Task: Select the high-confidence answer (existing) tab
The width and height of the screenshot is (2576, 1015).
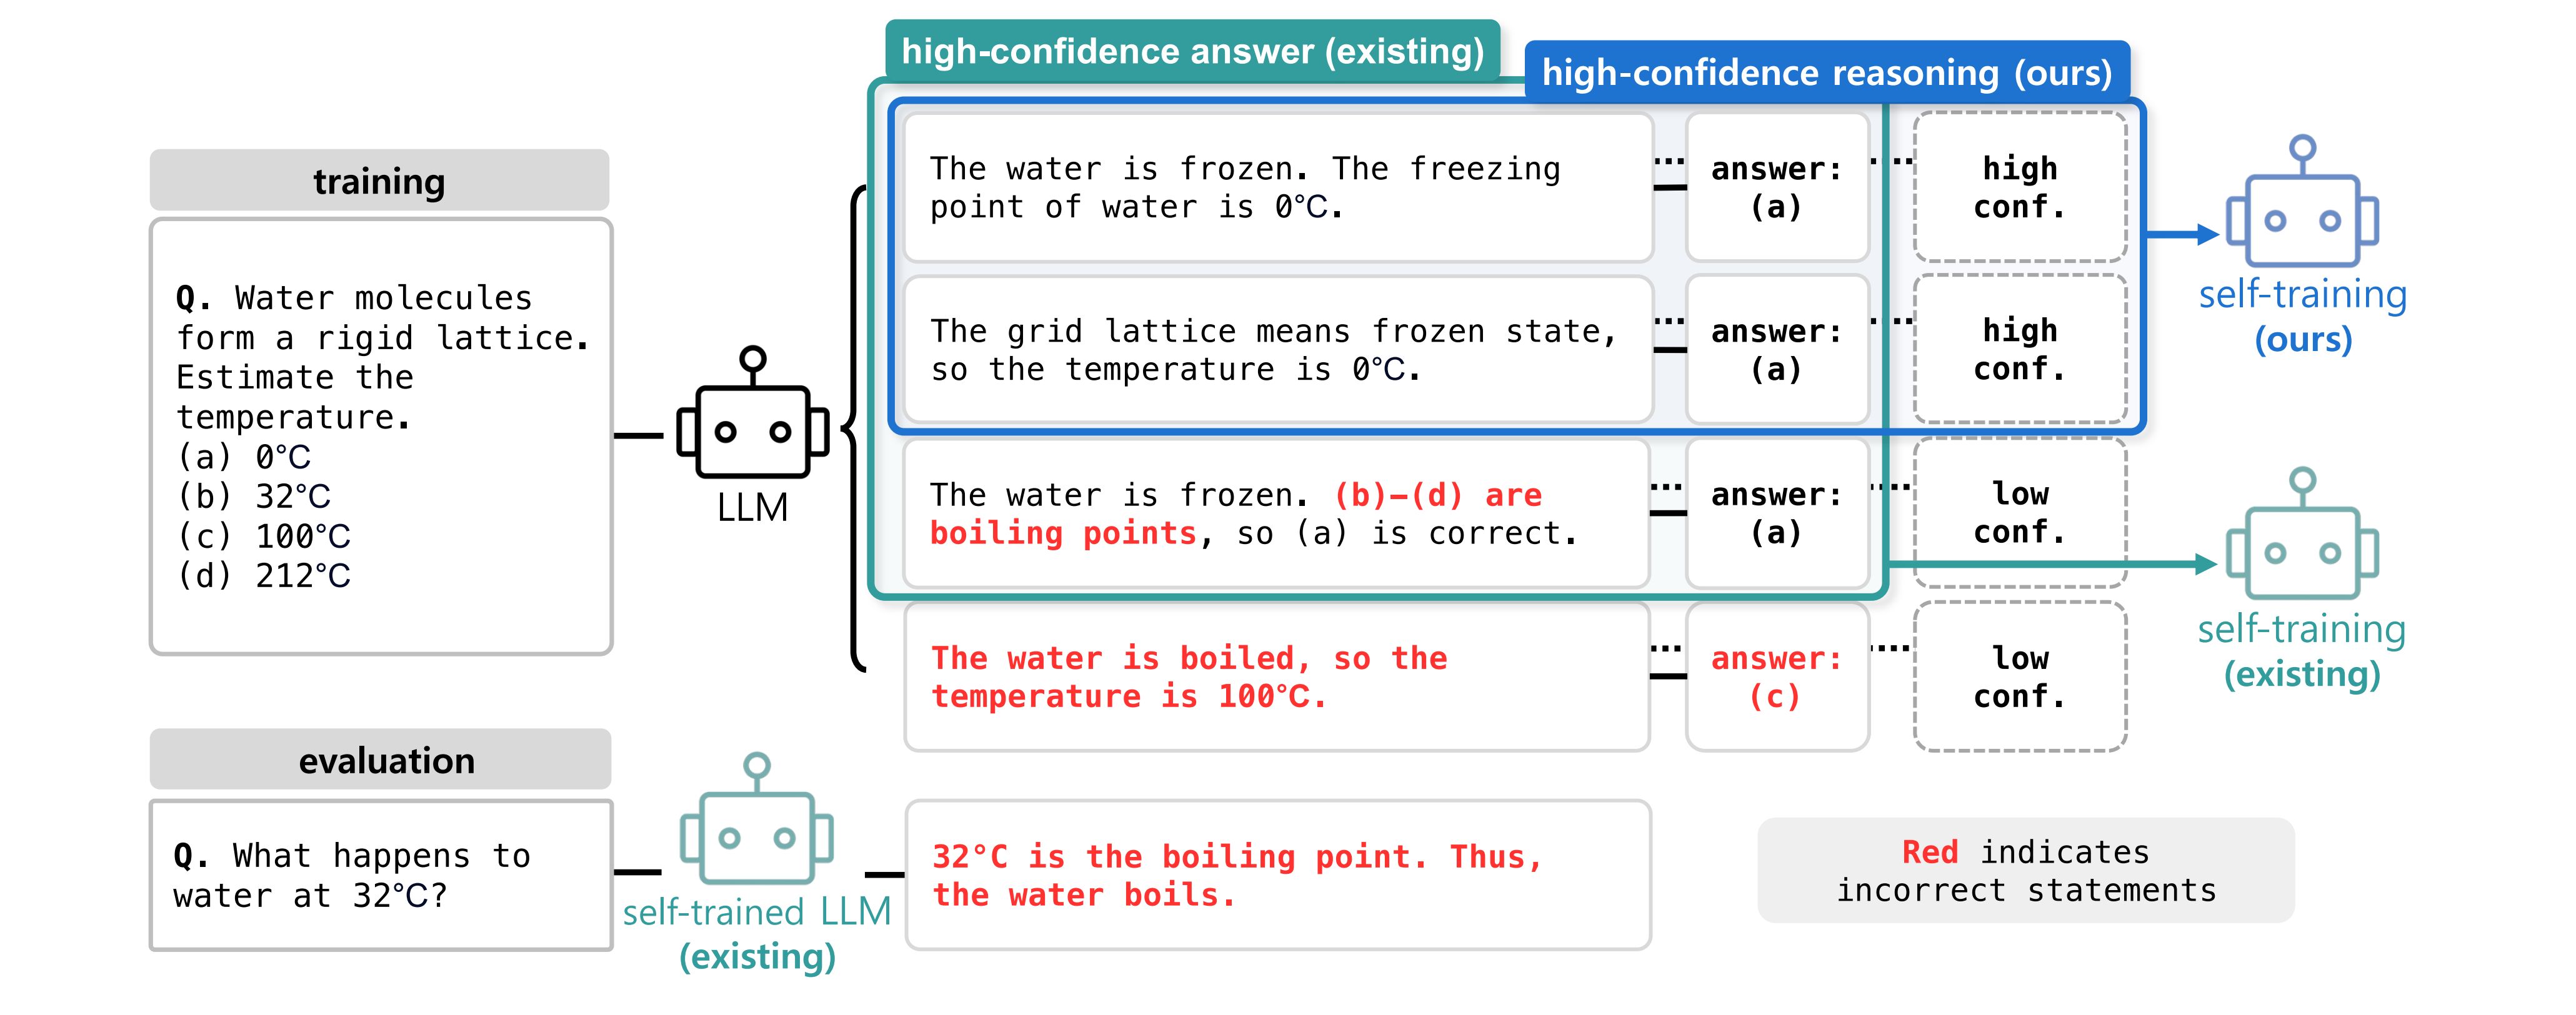Action: coord(1192,50)
